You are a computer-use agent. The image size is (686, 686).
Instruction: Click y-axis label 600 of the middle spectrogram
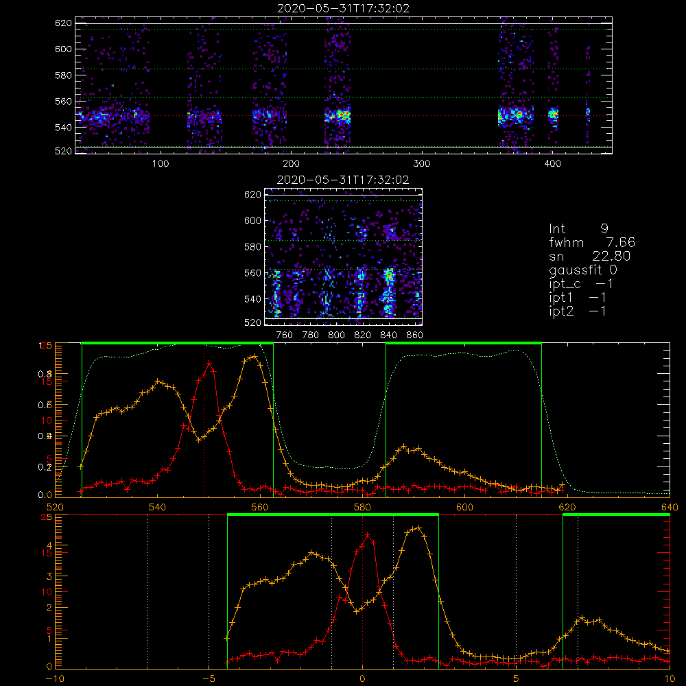pyautogui.click(x=252, y=220)
